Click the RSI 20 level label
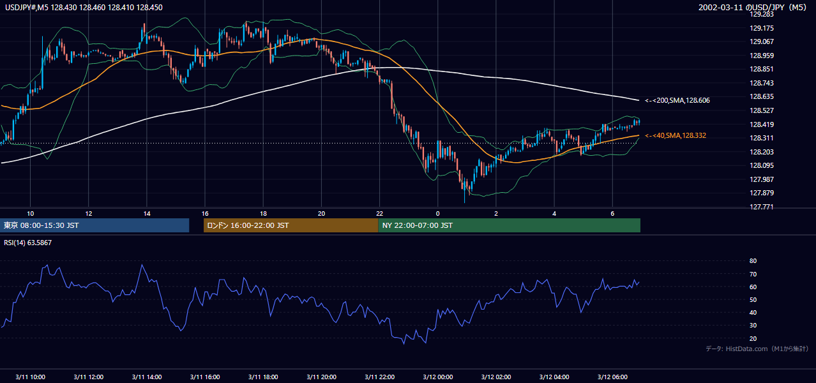This screenshot has height=383, width=816. pos(753,338)
